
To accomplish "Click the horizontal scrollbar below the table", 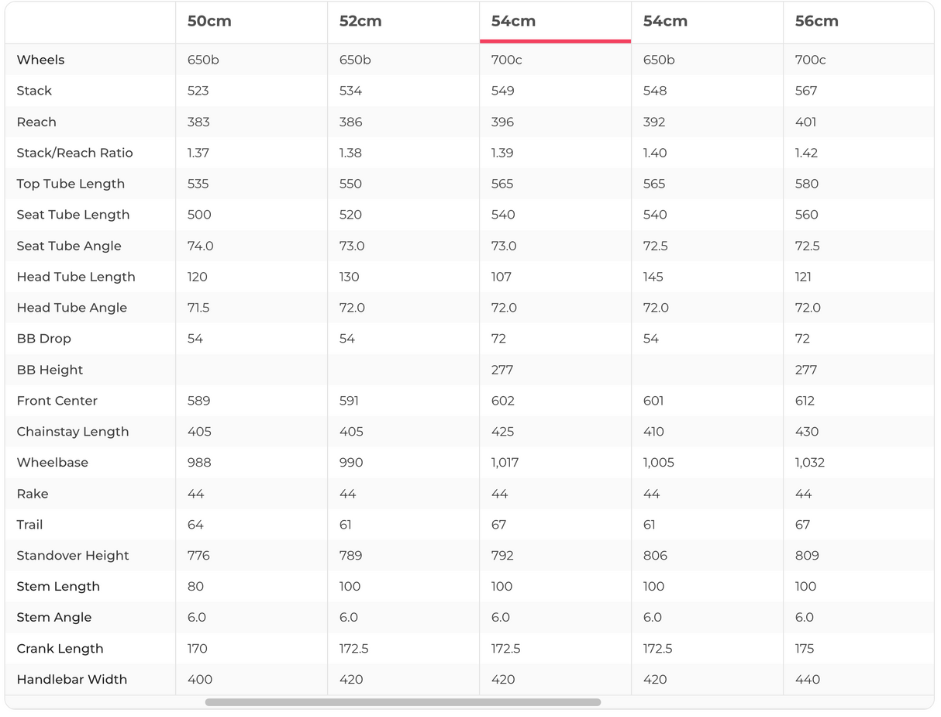I will pyautogui.click(x=402, y=702).
